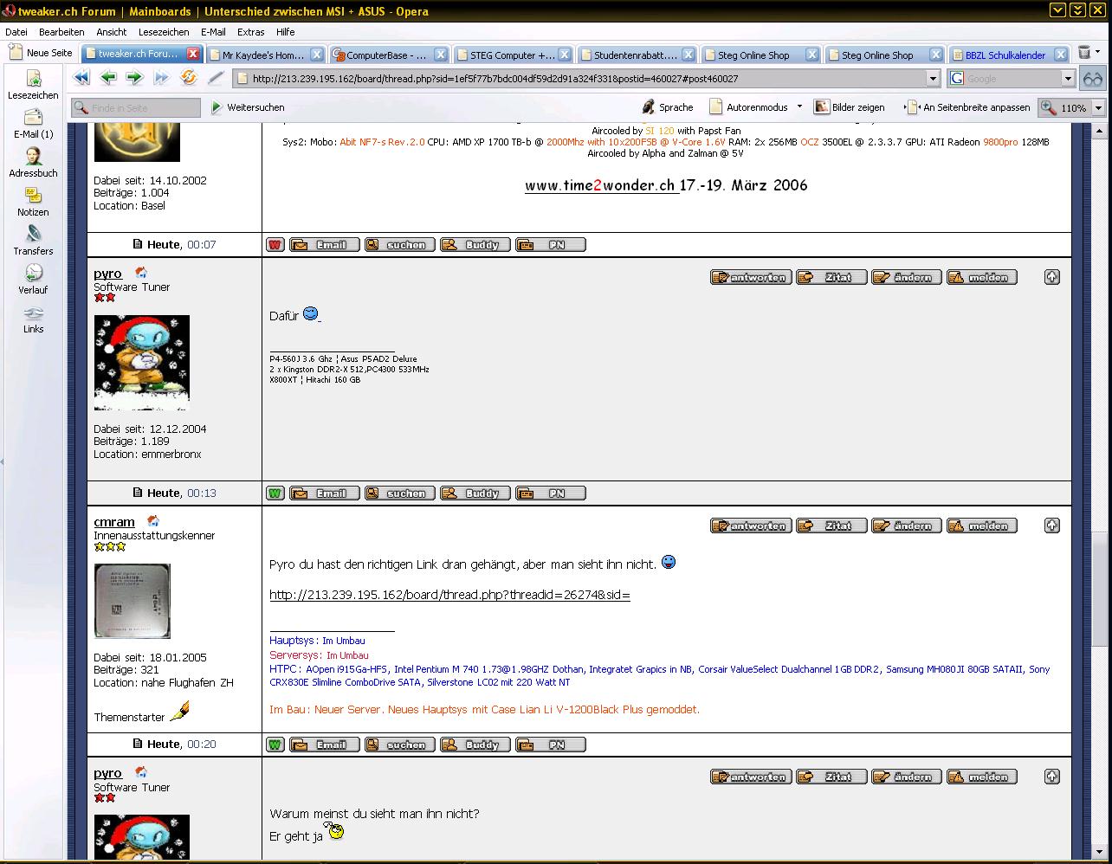Expand the Google search engine dropdown
The image size is (1112, 864).
pos(1068,79)
